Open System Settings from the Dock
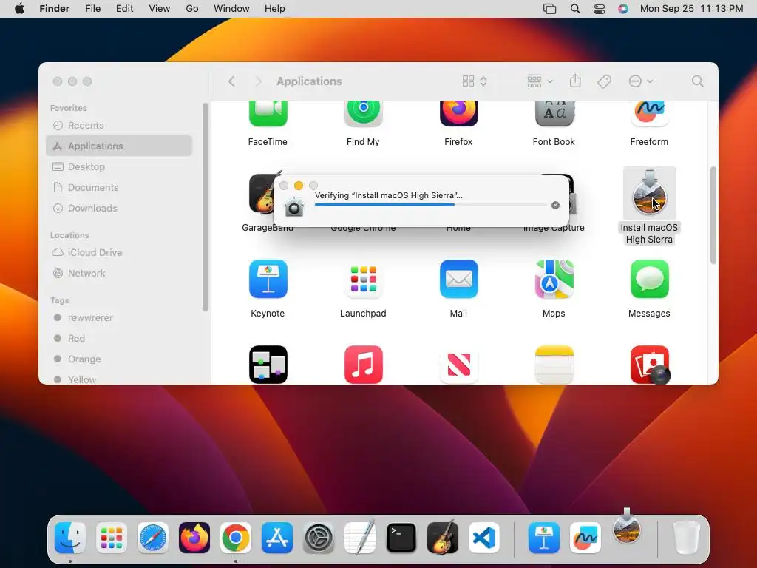757x568 pixels. (319, 538)
